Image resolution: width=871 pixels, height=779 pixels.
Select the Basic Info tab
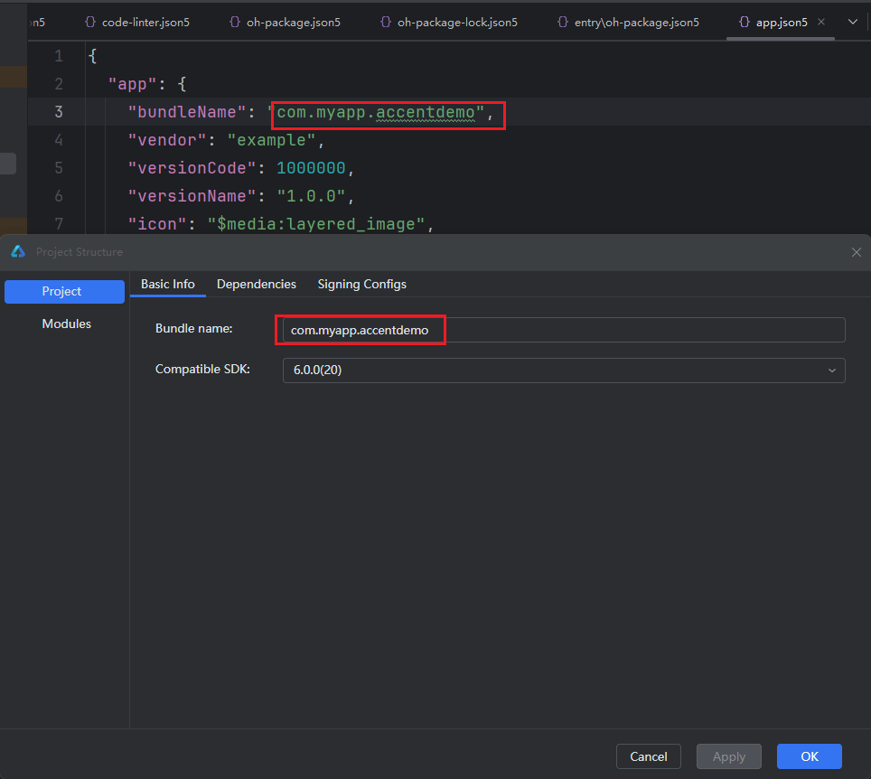click(x=168, y=284)
